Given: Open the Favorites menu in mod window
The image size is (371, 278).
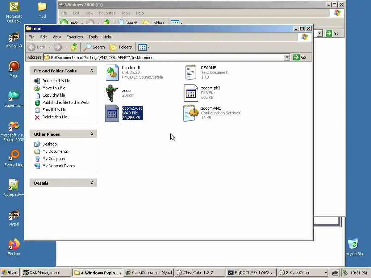Looking at the screenshot, I should [75, 37].
